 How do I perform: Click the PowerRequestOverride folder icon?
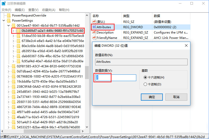[x=9, y=15]
